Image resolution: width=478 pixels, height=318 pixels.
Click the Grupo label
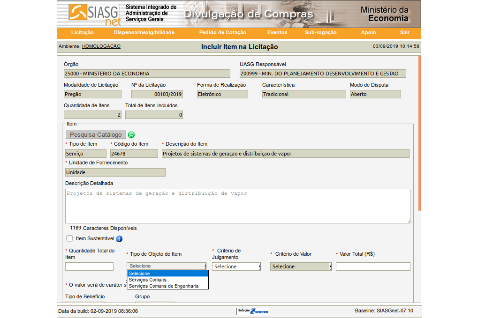tap(142, 296)
